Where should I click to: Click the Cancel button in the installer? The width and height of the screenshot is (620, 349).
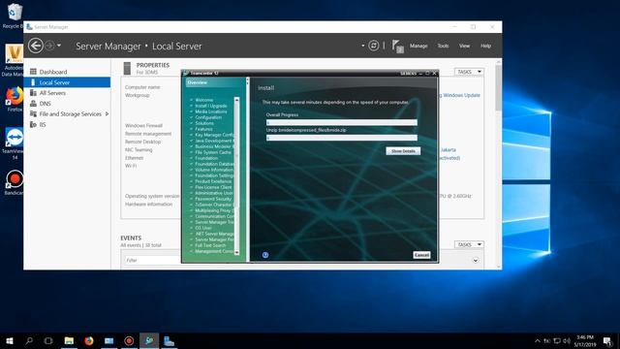pos(421,255)
